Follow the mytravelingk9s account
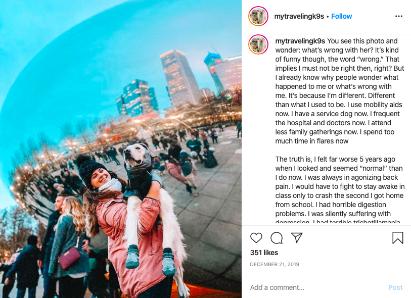Viewport: 411px width, 298px height. pyautogui.click(x=342, y=16)
